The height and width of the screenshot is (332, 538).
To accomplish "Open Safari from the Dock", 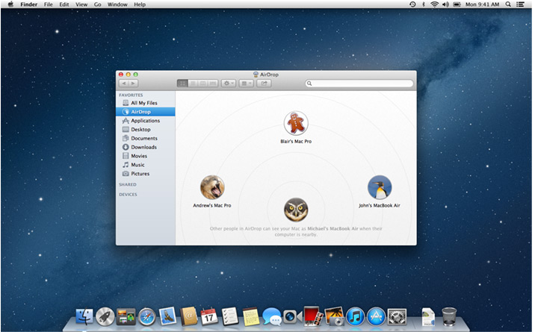I will pyautogui.click(x=146, y=316).
